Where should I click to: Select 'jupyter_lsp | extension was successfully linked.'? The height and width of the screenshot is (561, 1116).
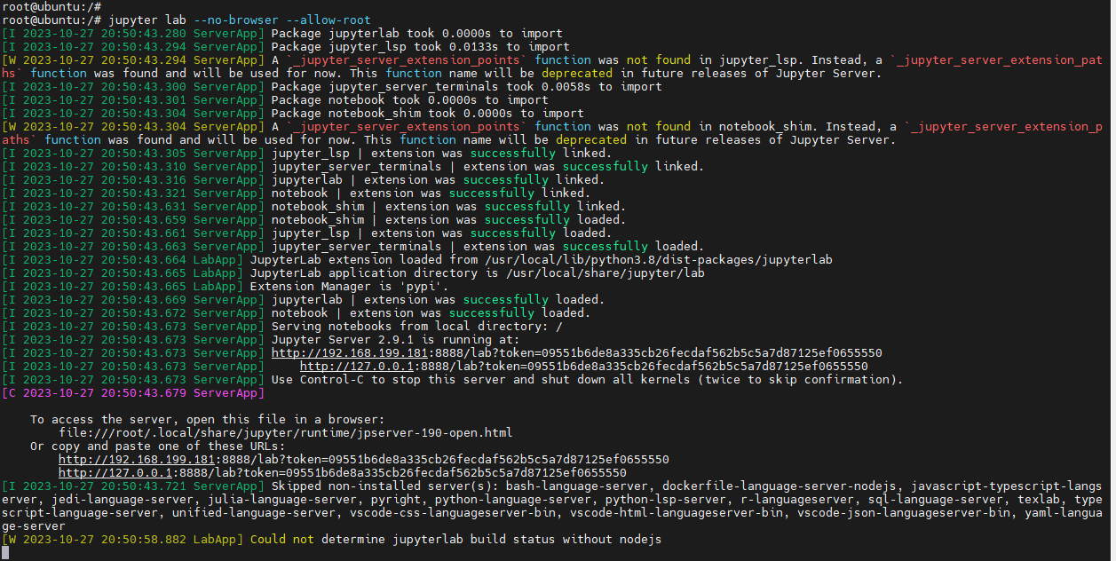(x=441, y=153)
